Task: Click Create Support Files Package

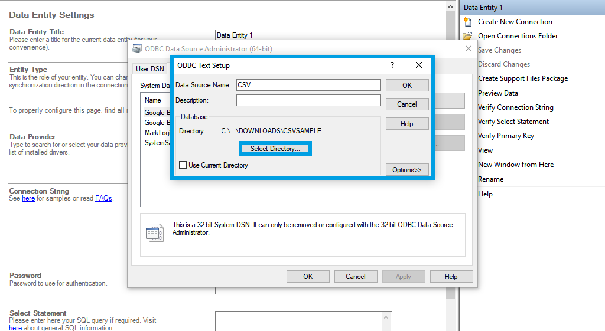Action: 522,78
